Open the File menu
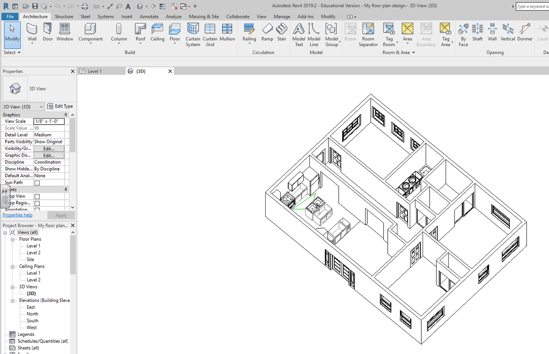 click(x=10, y=16)
